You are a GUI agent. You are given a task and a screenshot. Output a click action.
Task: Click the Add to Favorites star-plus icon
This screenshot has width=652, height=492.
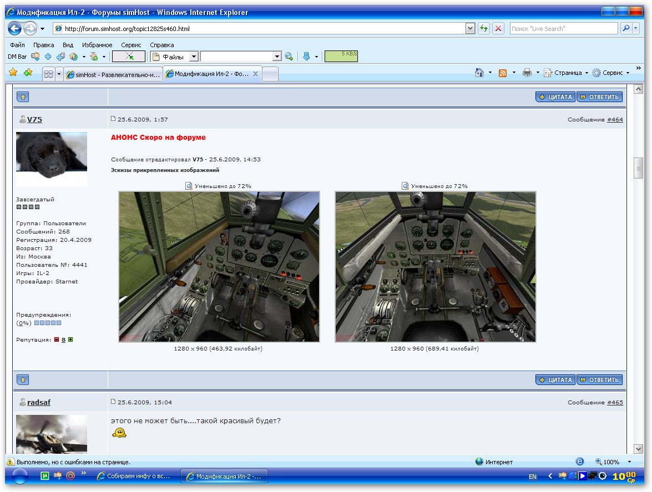28,72
